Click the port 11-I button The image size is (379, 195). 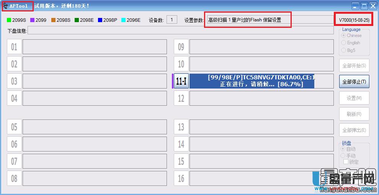(181, 81)
